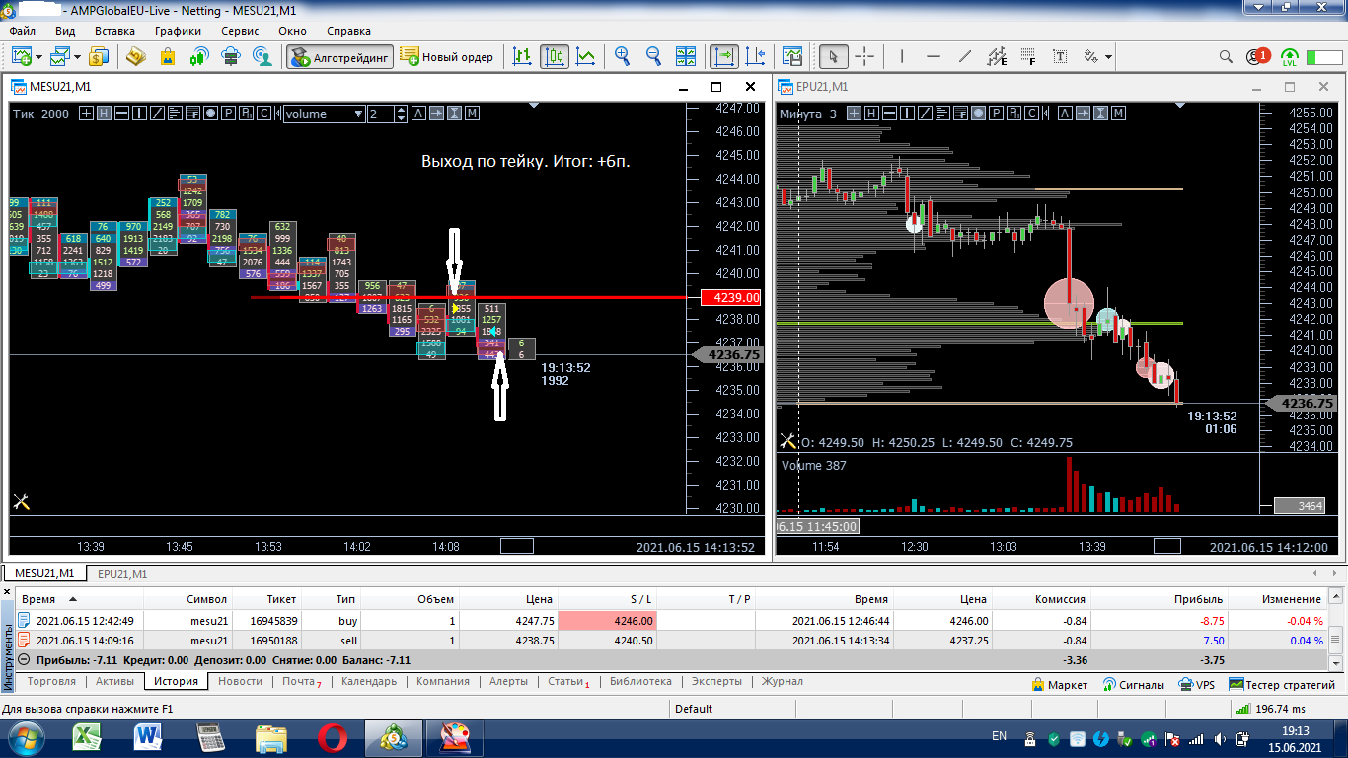This screenshot has width=1348, height=758.
Task: Select the equidistant channel tool
Action: point(997,56)
